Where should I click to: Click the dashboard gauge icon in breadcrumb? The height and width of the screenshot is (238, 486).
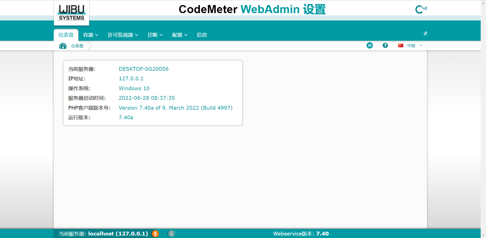click(63, 46)
